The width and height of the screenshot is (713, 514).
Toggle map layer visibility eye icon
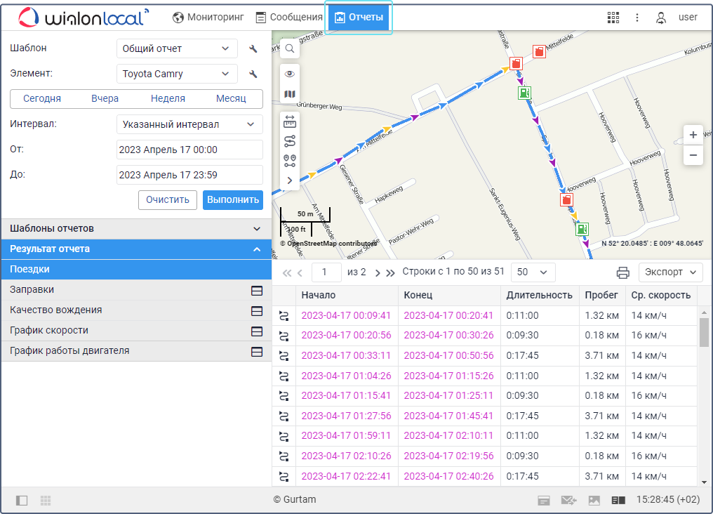click(x=290, y=74)
